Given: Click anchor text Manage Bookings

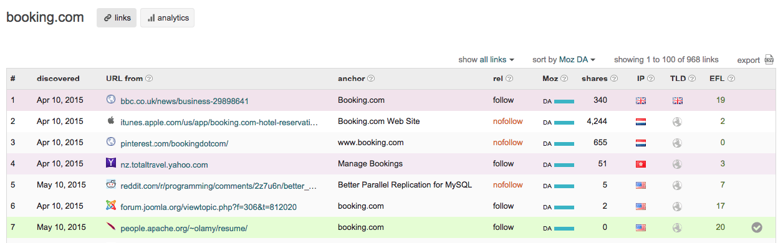Looking at the screenshot, I should pyautogui.click(x=370, y=163).
